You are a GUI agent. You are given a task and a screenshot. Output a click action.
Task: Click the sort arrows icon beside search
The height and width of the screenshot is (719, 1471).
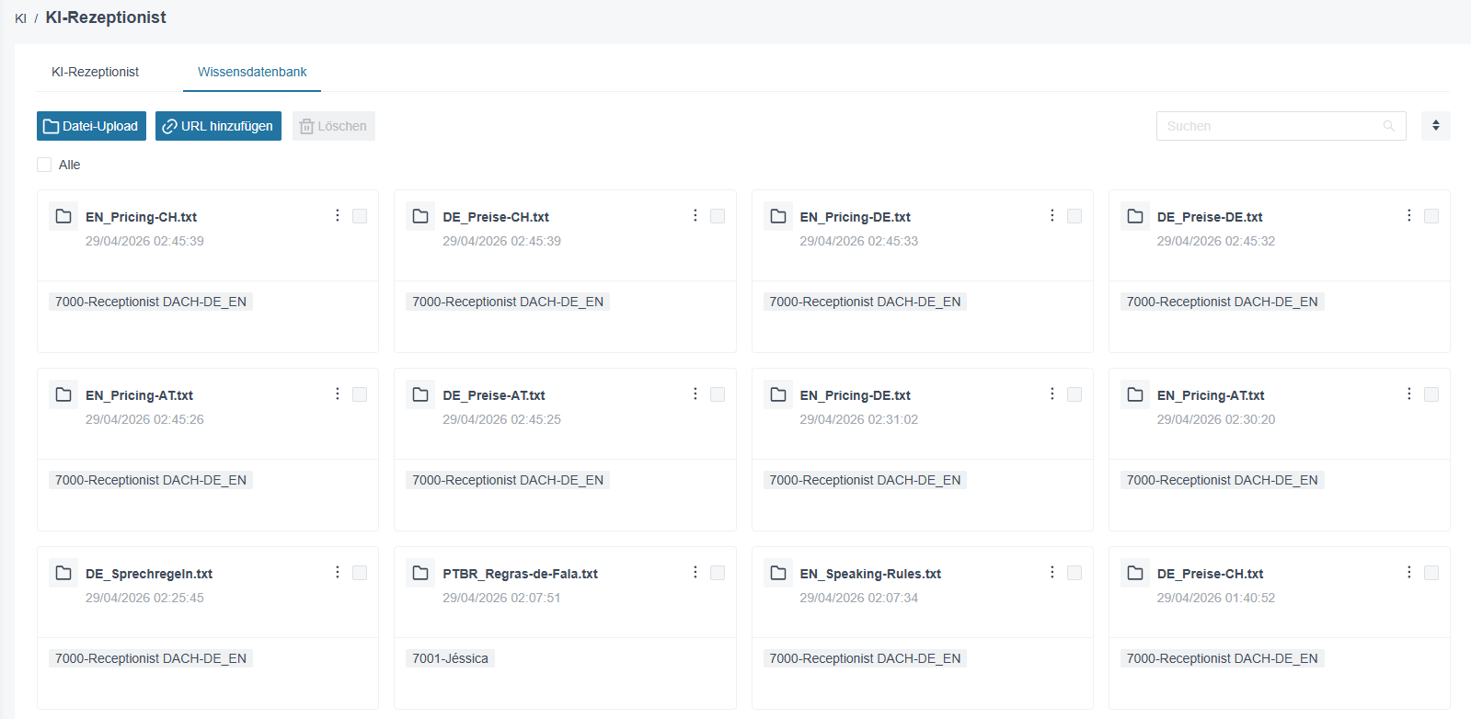tap(1435, 126)
